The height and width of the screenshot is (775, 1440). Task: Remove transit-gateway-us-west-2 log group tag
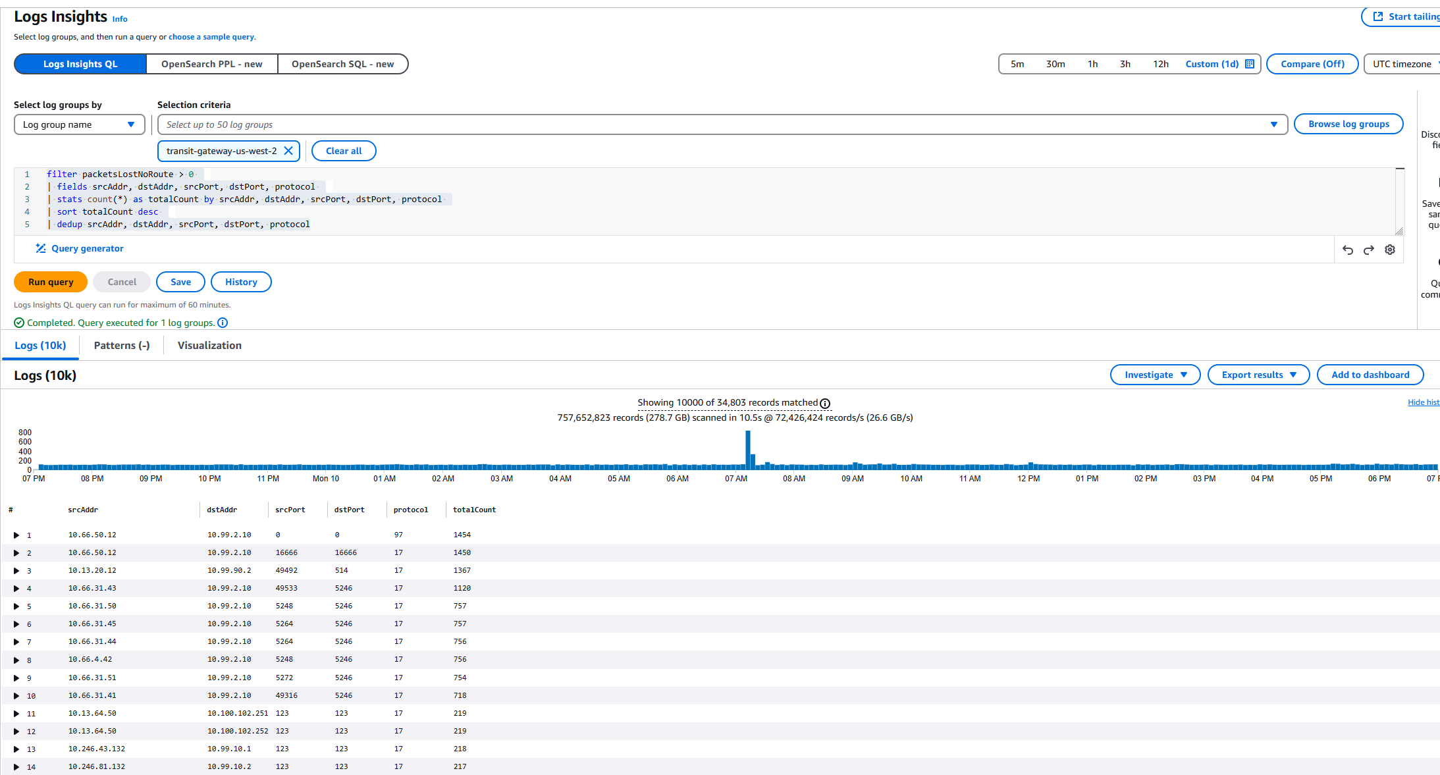click(288, 151)
